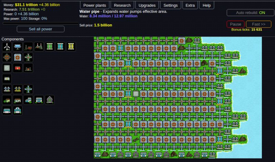Select the octagonal generator on blue tile

pos(18,57)
